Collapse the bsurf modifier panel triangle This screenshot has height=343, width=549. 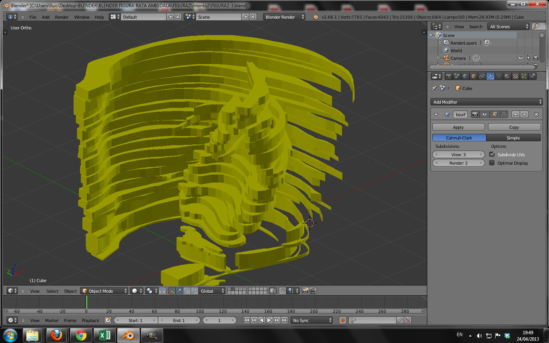point(436,114)
